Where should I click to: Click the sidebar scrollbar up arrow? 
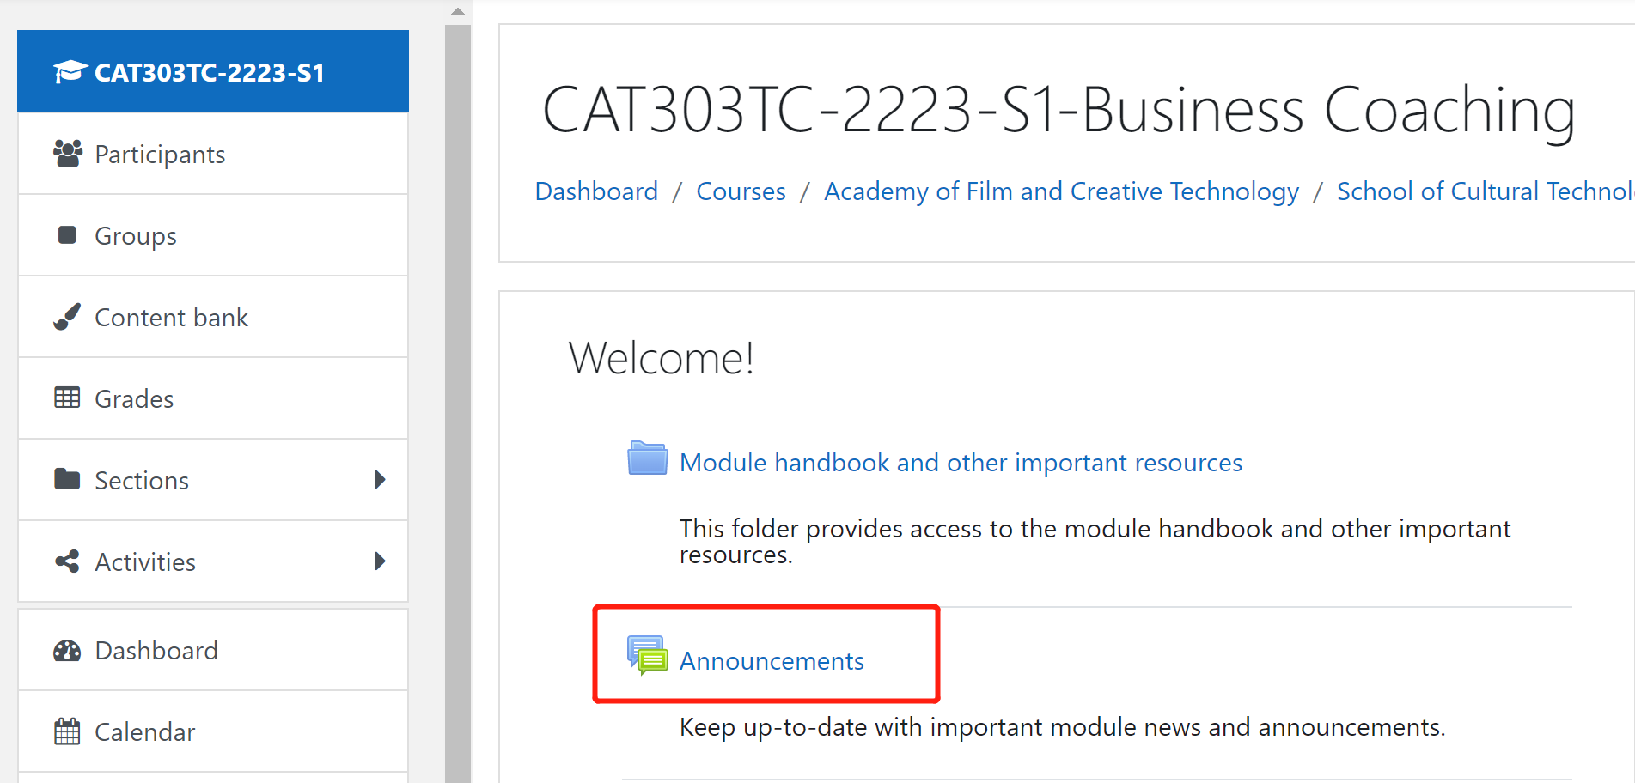point(458,11)
